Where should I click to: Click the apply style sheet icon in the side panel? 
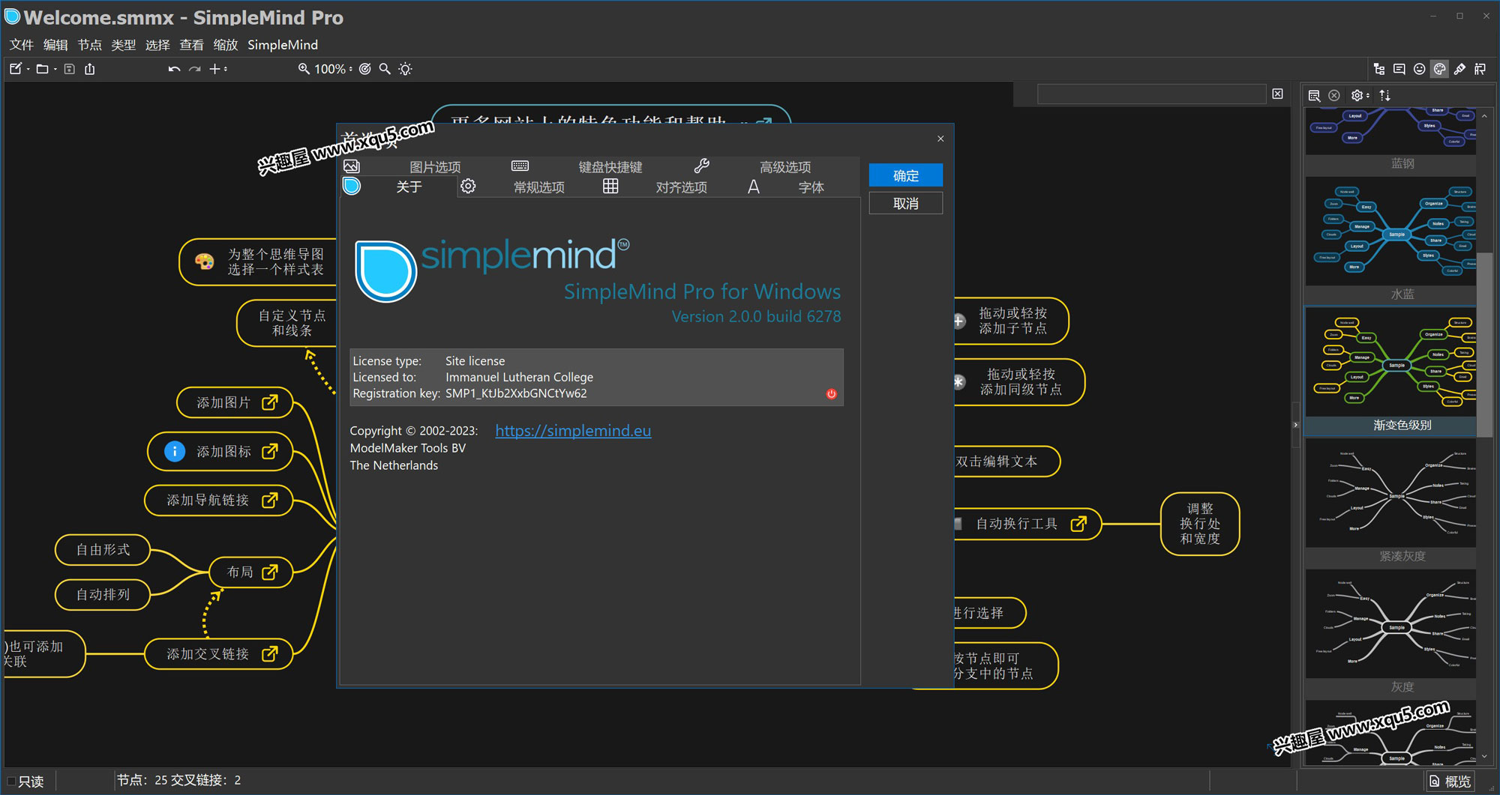(1314, 95)
